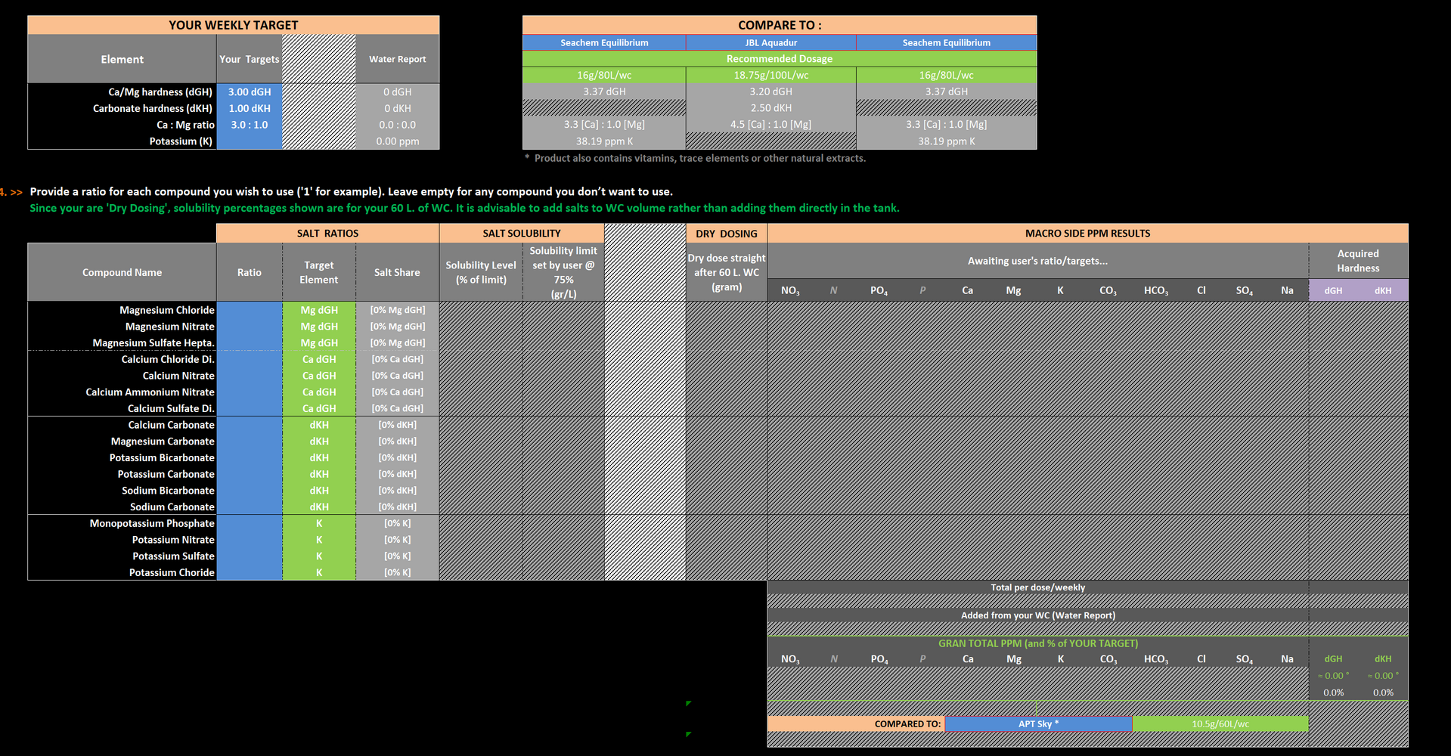Click the Ratio cell for Calcium Ammonium Nitrate
The image size is (1451, 756).
pyautogui.click(x=250, y=392)
